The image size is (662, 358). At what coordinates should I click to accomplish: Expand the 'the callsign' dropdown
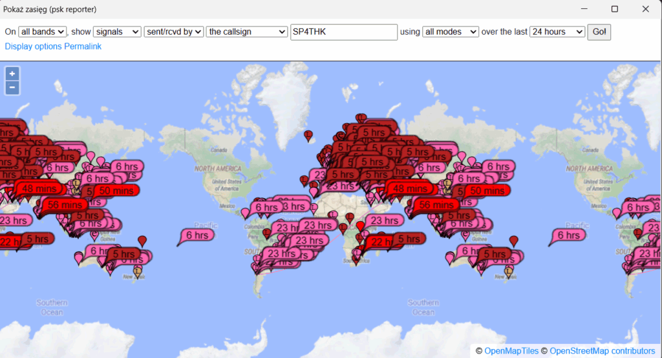[x=247, y=32]
